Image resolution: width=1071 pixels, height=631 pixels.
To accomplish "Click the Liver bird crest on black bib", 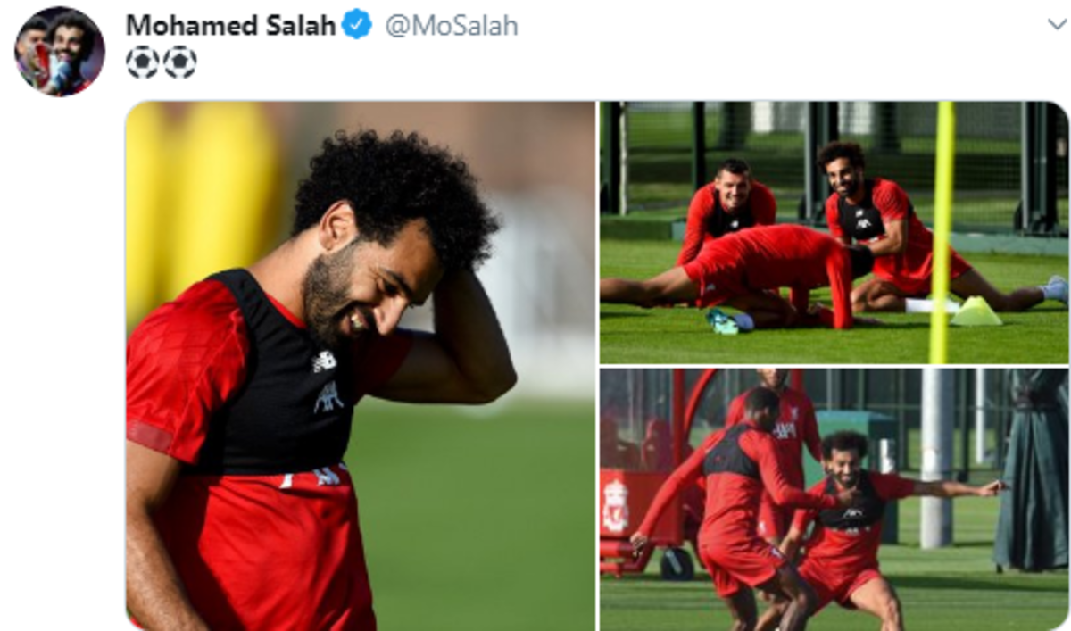I will click(328, 396).
